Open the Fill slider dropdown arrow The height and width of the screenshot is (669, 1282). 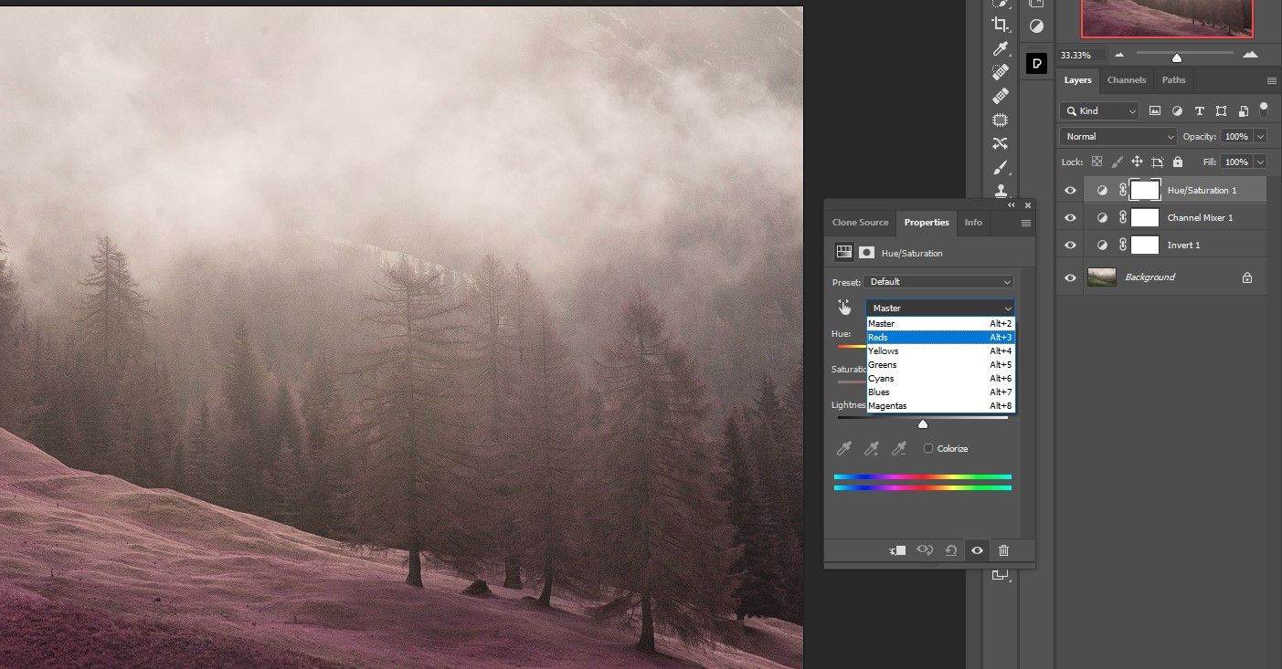pos(1261,162)
